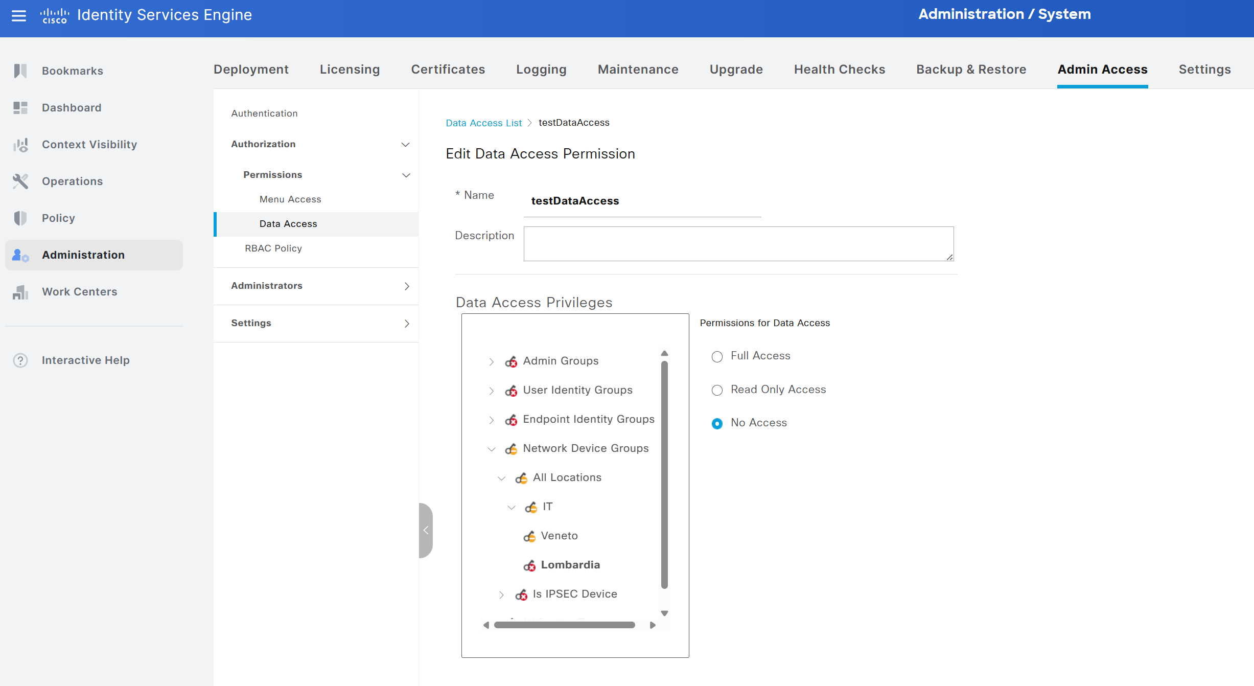Select the No Access radio button
1254x686 pixels.
717,423
